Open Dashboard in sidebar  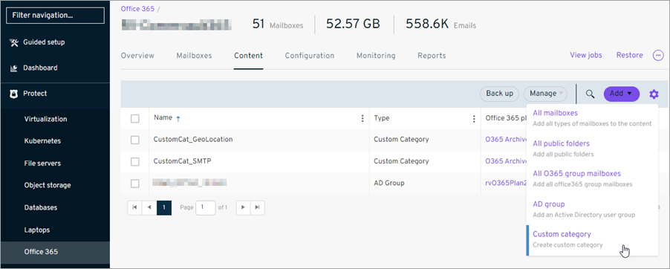40,68
